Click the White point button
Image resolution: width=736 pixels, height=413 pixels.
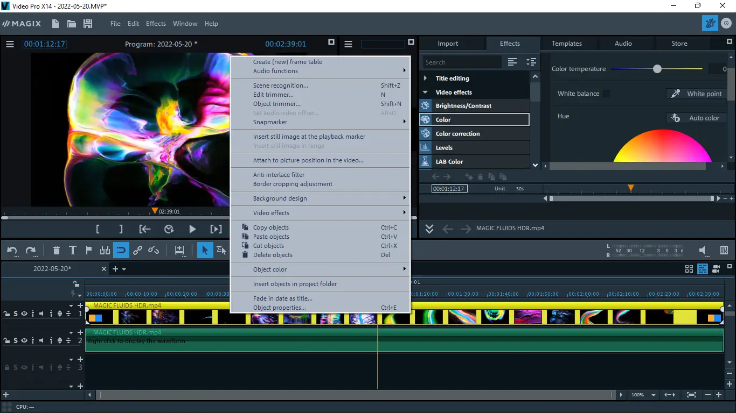coord(697,94)
